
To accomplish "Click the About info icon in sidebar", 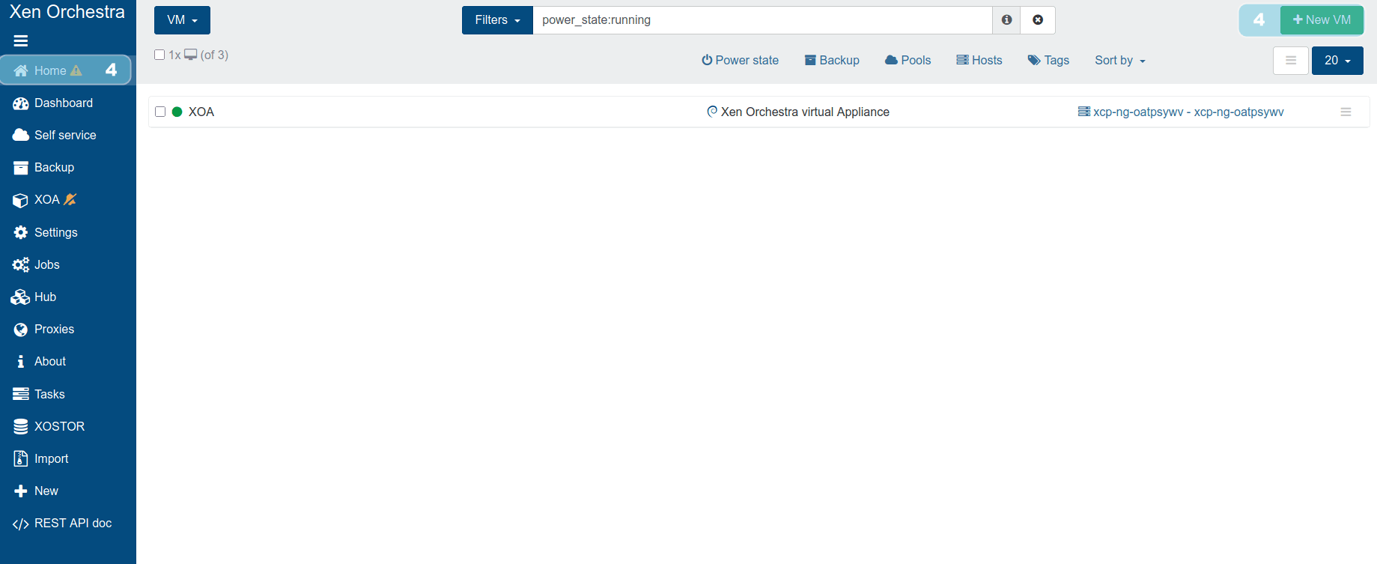I will 21,362.
